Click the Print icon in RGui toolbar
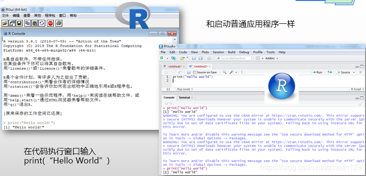The image size is (366, 176). tap(59, 23)
